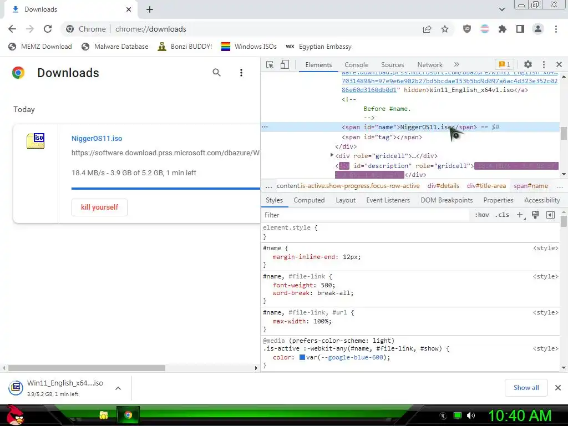This screenshot has width=568, height=426.
Task: Click the Downloads page horizontal scrollbar
Action: point(87,368)
